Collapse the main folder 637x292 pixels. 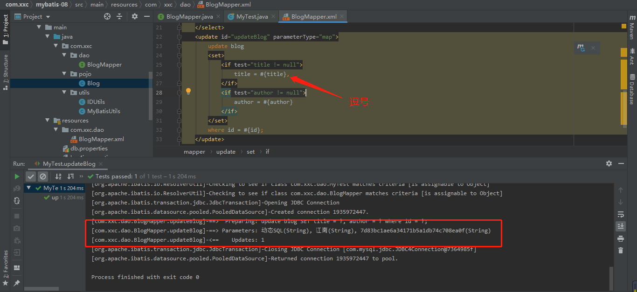[40, 27]
